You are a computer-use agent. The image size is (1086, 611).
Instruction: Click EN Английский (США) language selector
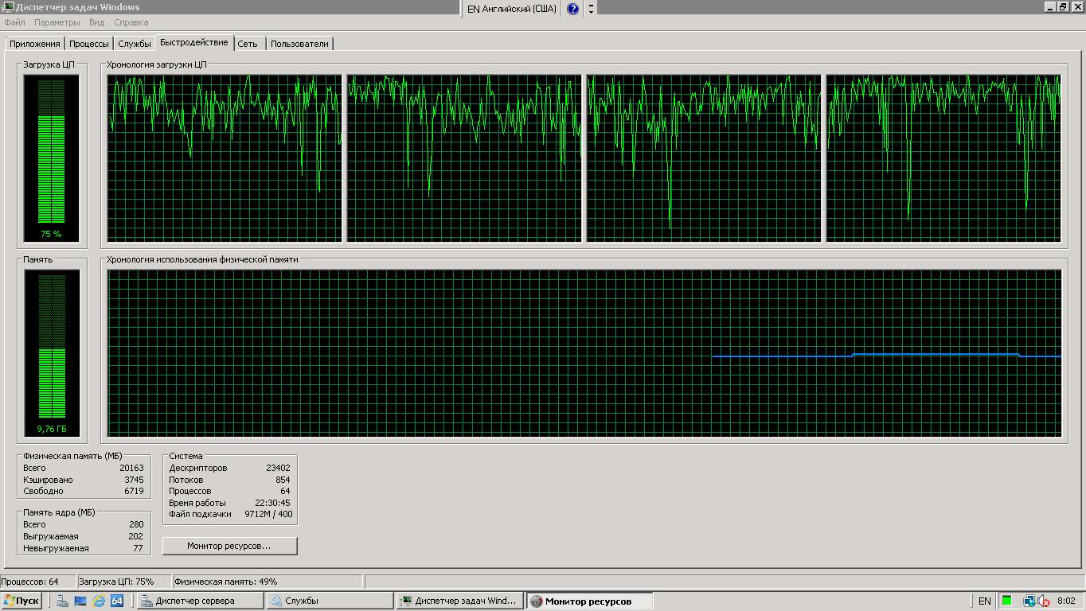coord(511,9)
